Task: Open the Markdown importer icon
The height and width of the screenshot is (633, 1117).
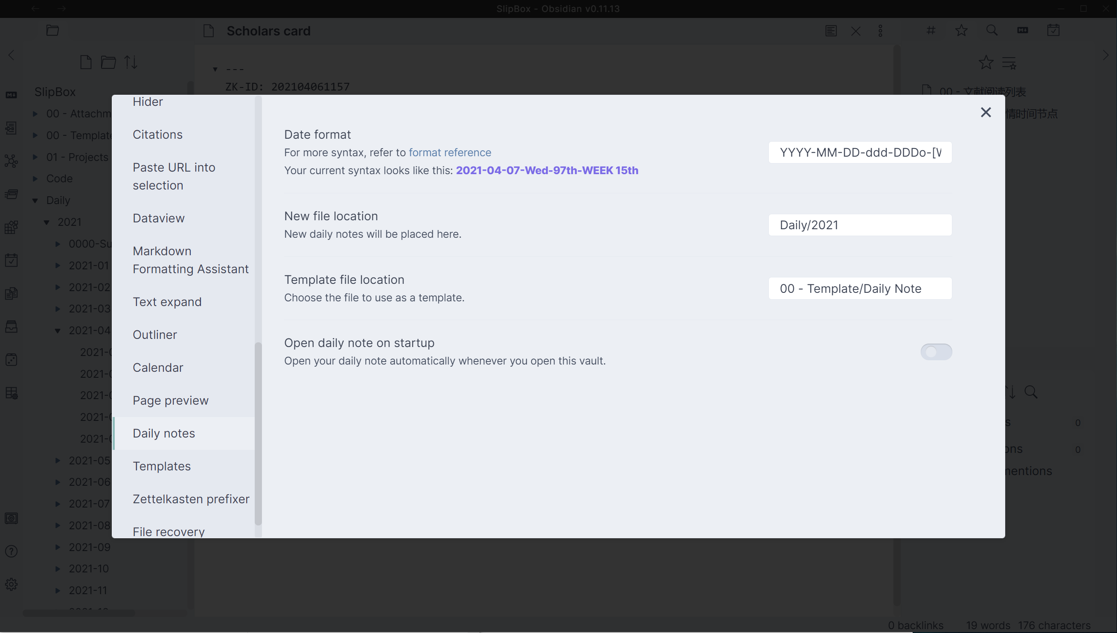Action: pos(11,95)
